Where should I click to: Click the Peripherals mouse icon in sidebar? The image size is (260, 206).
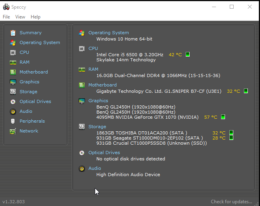pyautogui.click(x=13, y=121)
